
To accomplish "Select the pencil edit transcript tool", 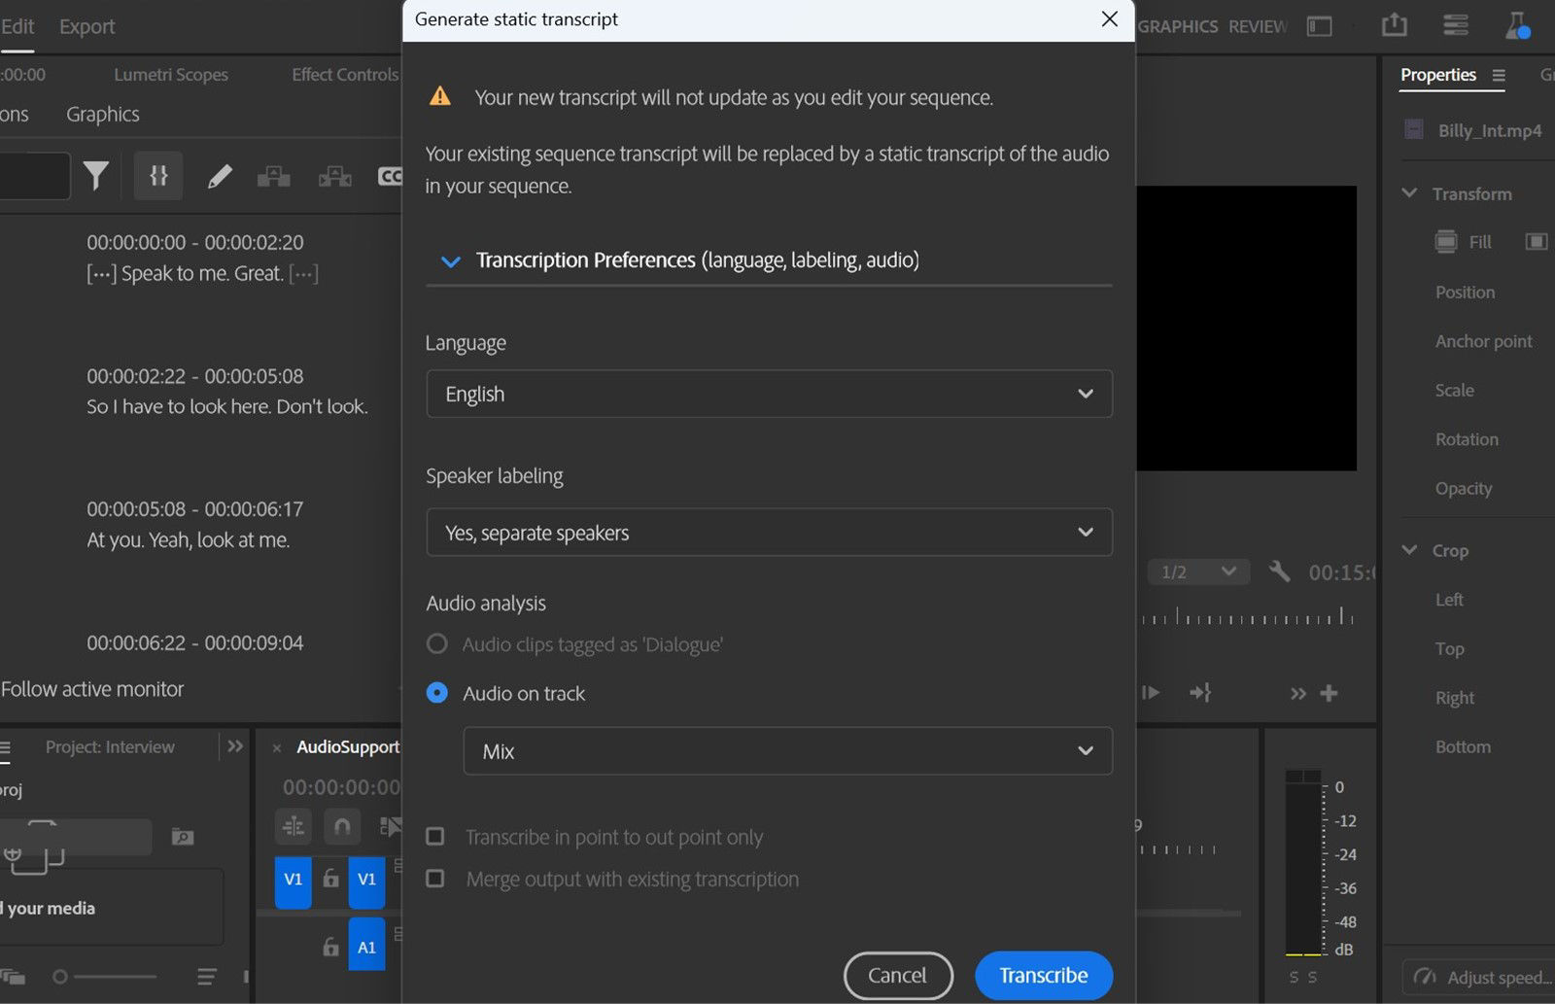I will click(221, 175).
